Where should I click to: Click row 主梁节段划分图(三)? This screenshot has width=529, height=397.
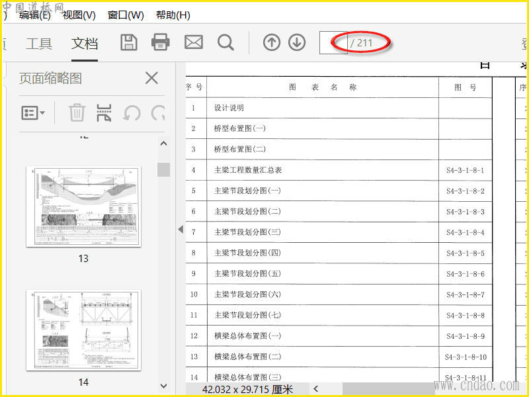339,232
